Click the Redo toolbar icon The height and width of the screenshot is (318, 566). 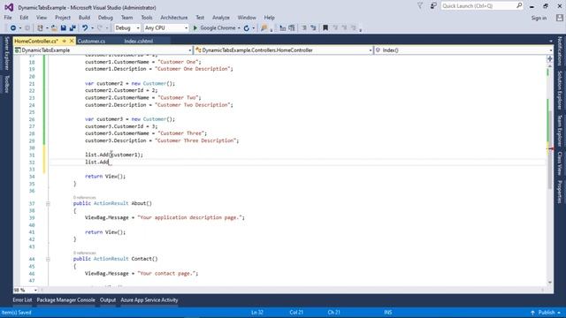pos(100,27)
